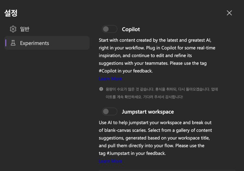Open Learn More under Jumpstart workspace description
This screenshot has height=171, width=244.
tap(110, 161)
